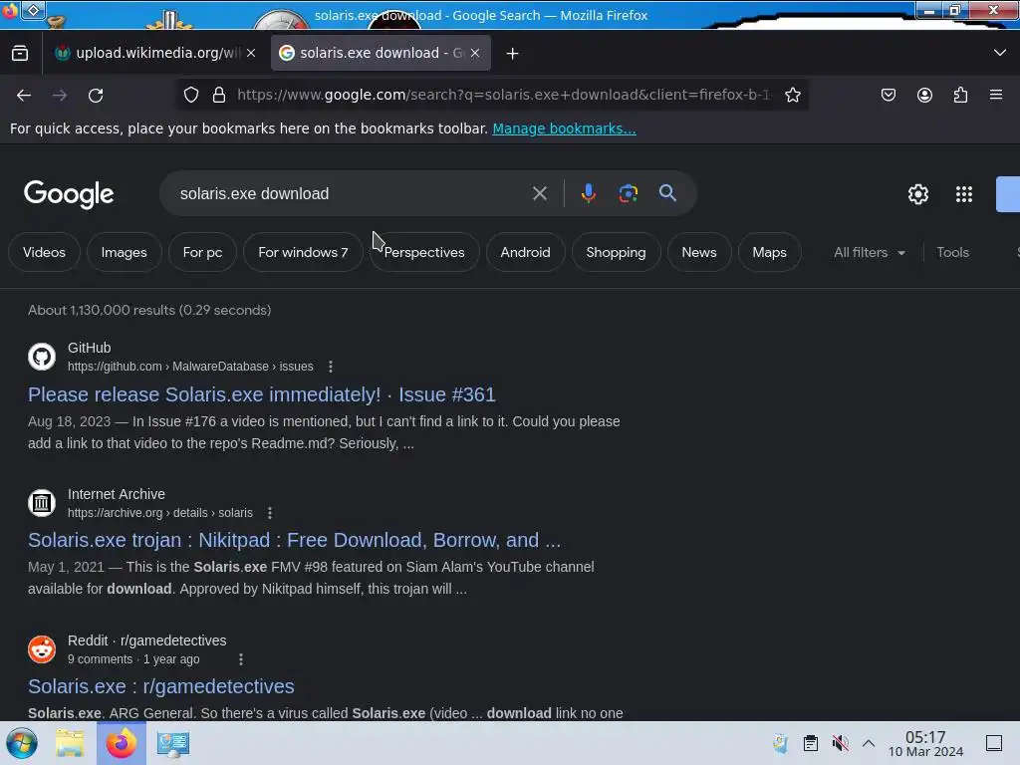The height and width of the screenshot is (765, 1020).
Task: Open file manager from taskbar
Action: [x=70, y=743]
